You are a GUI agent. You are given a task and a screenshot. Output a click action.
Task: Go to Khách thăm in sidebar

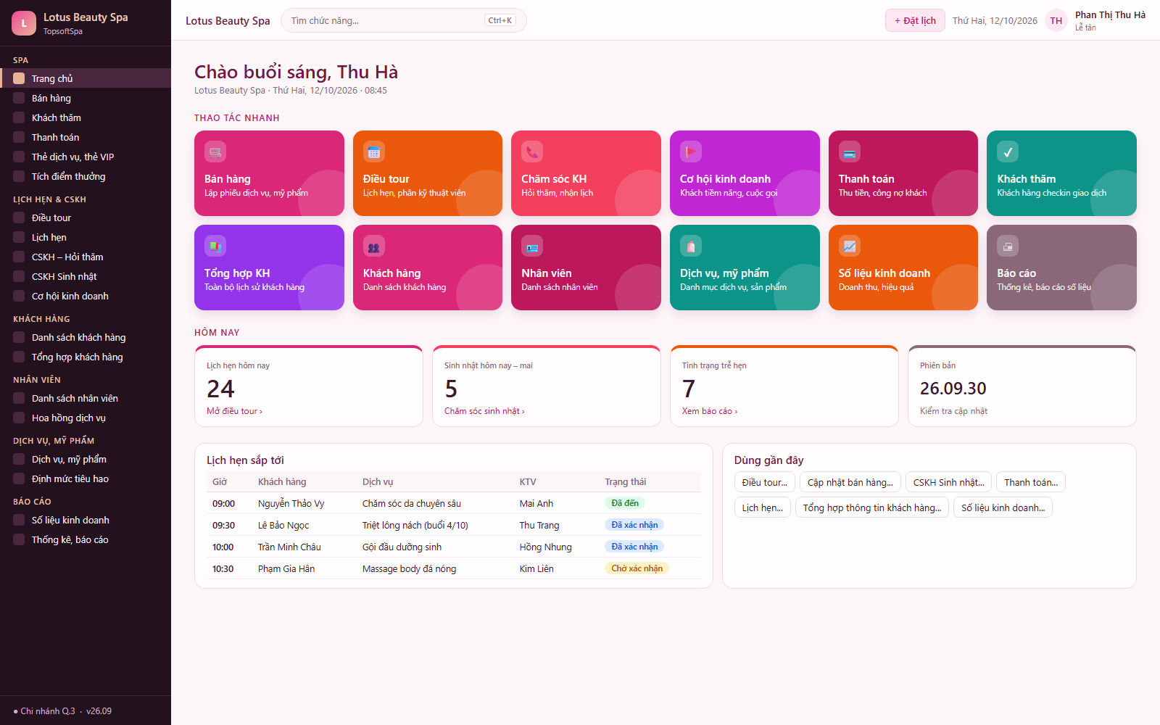click(86, 117)
